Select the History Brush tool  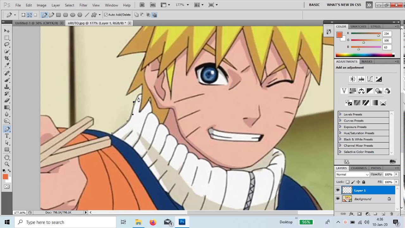point(7,94)
